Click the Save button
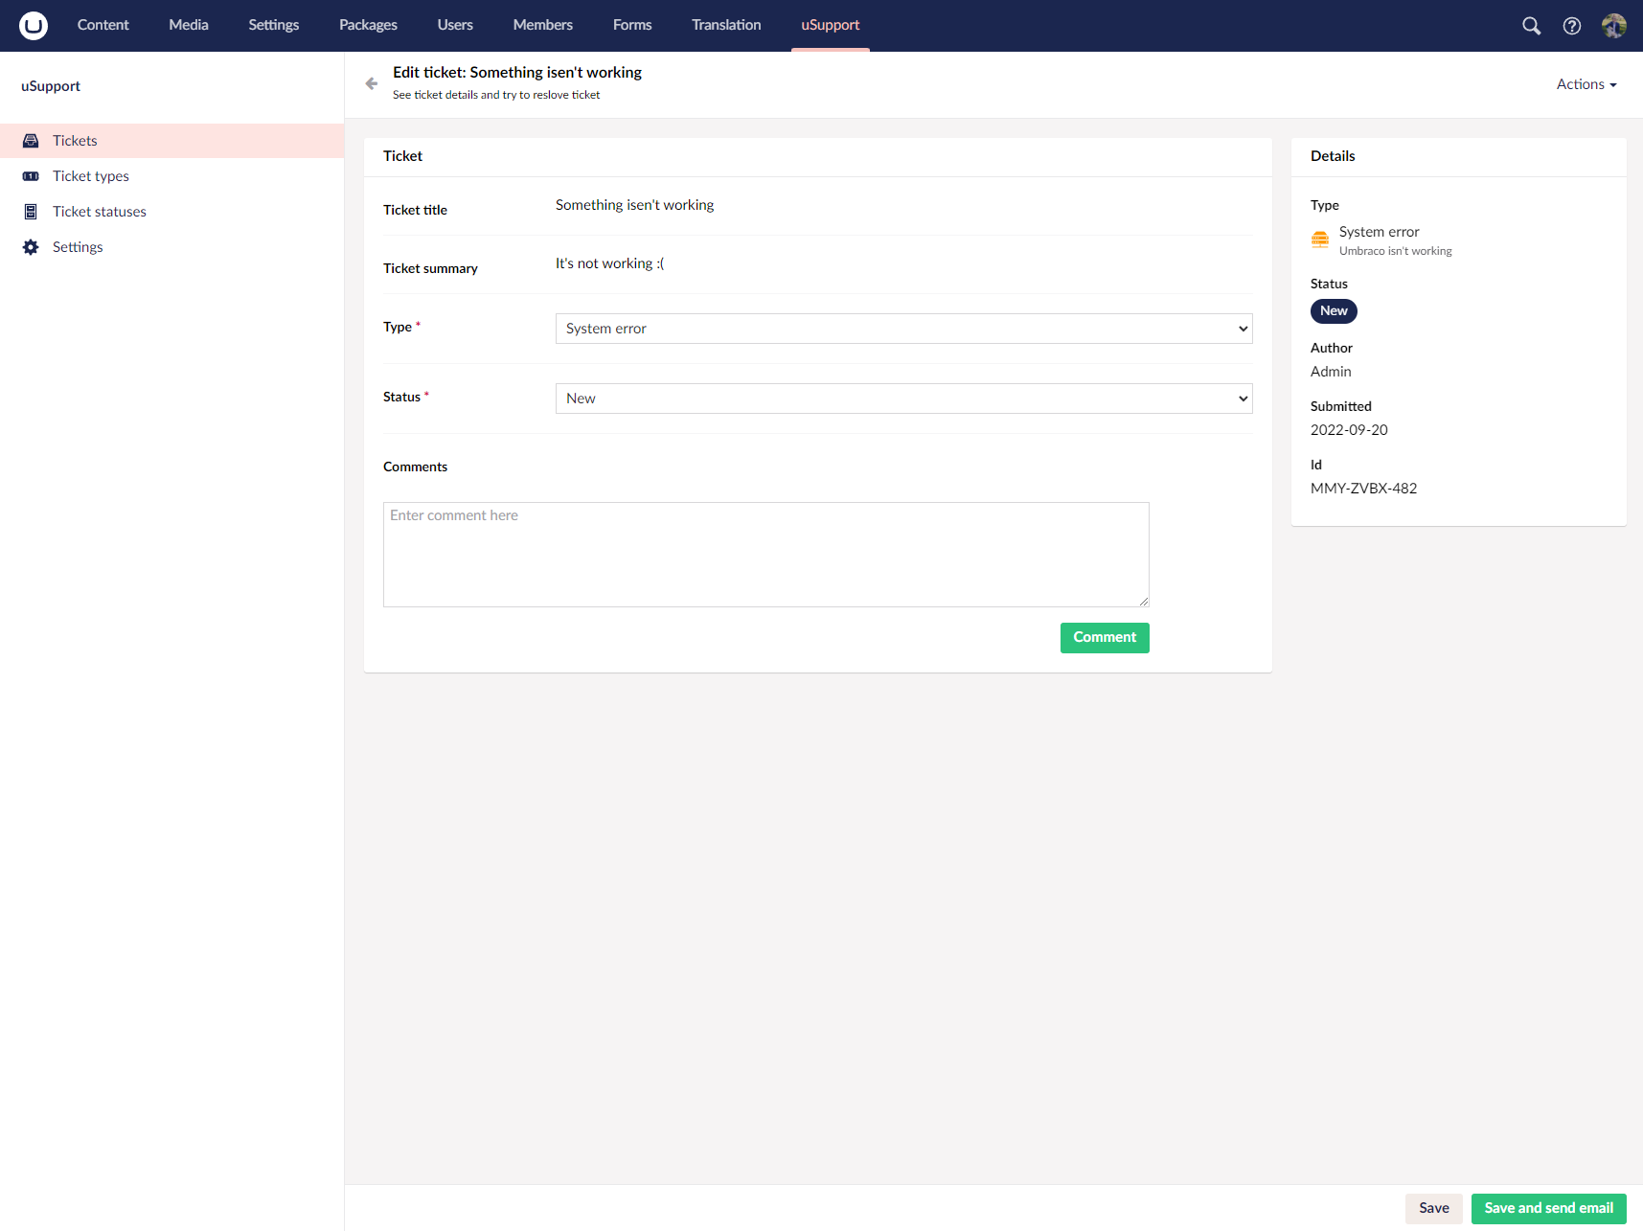 1433,1208
